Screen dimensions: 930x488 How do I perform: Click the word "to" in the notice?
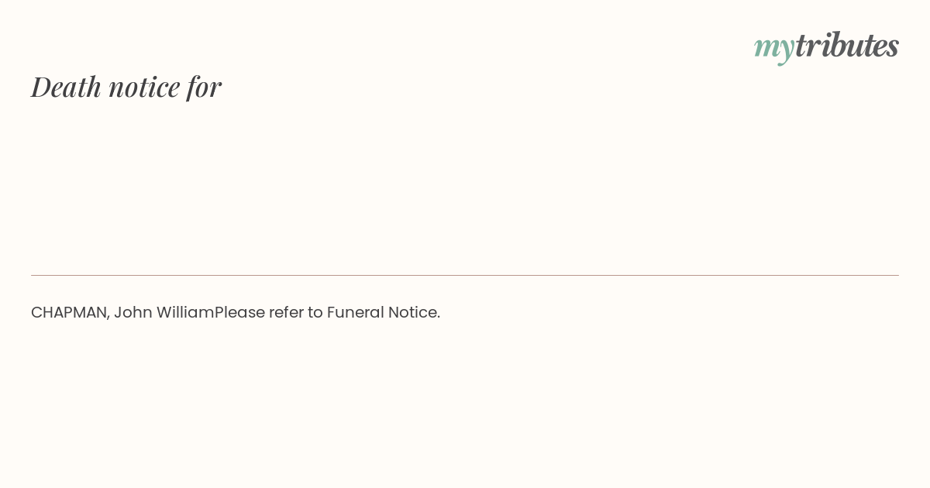pos(315,312)
